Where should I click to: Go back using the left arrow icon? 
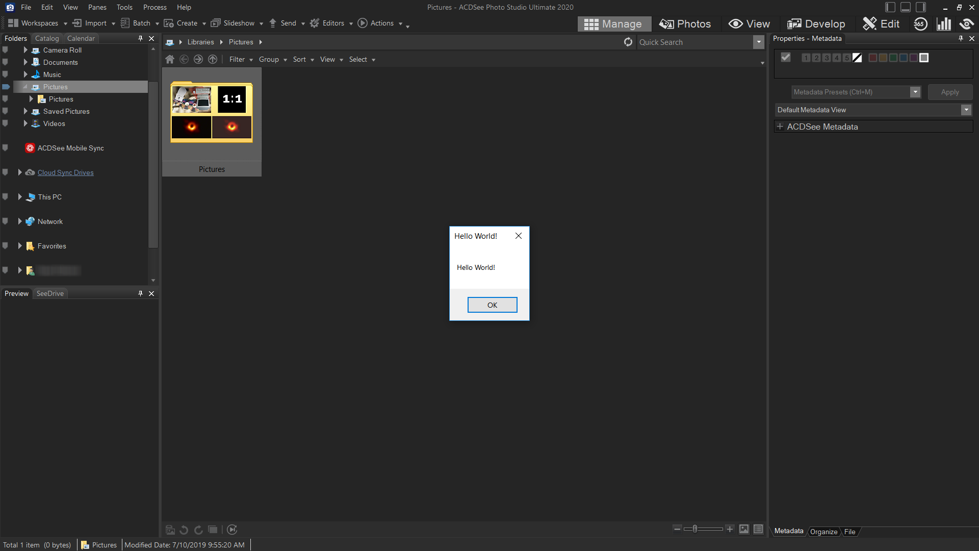tap(184, 60)
